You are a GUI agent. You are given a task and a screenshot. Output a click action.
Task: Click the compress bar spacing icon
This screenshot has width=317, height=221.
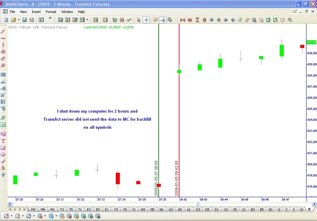click(x=183, y=20)
